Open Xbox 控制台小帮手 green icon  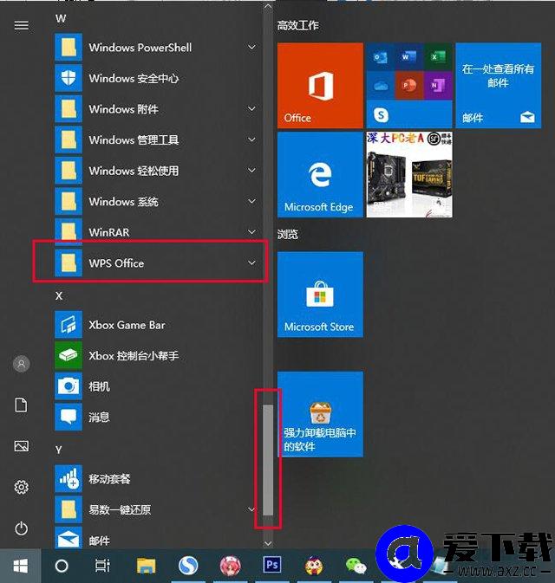(69, 355)
